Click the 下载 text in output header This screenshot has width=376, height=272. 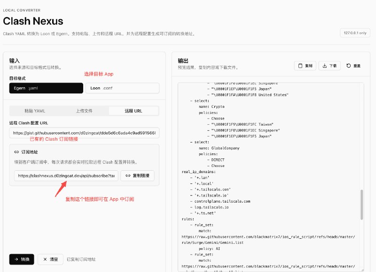pyautogui.click(x=333, y=66)
